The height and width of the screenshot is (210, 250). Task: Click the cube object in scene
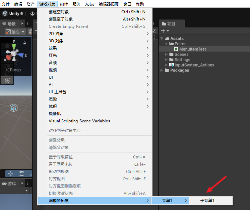[x=14, y=108]
